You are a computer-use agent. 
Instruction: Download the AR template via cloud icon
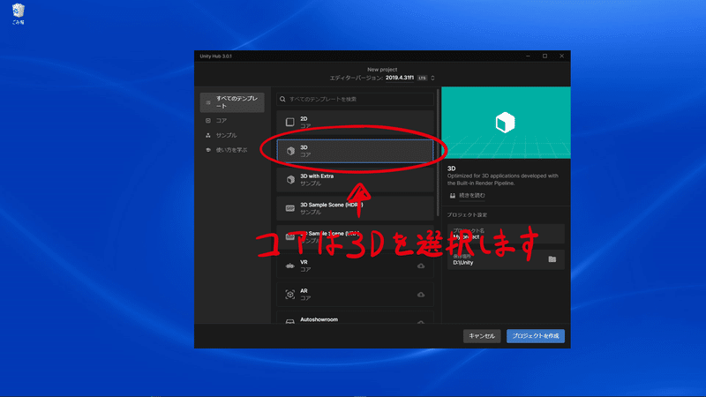click(421, 295)
